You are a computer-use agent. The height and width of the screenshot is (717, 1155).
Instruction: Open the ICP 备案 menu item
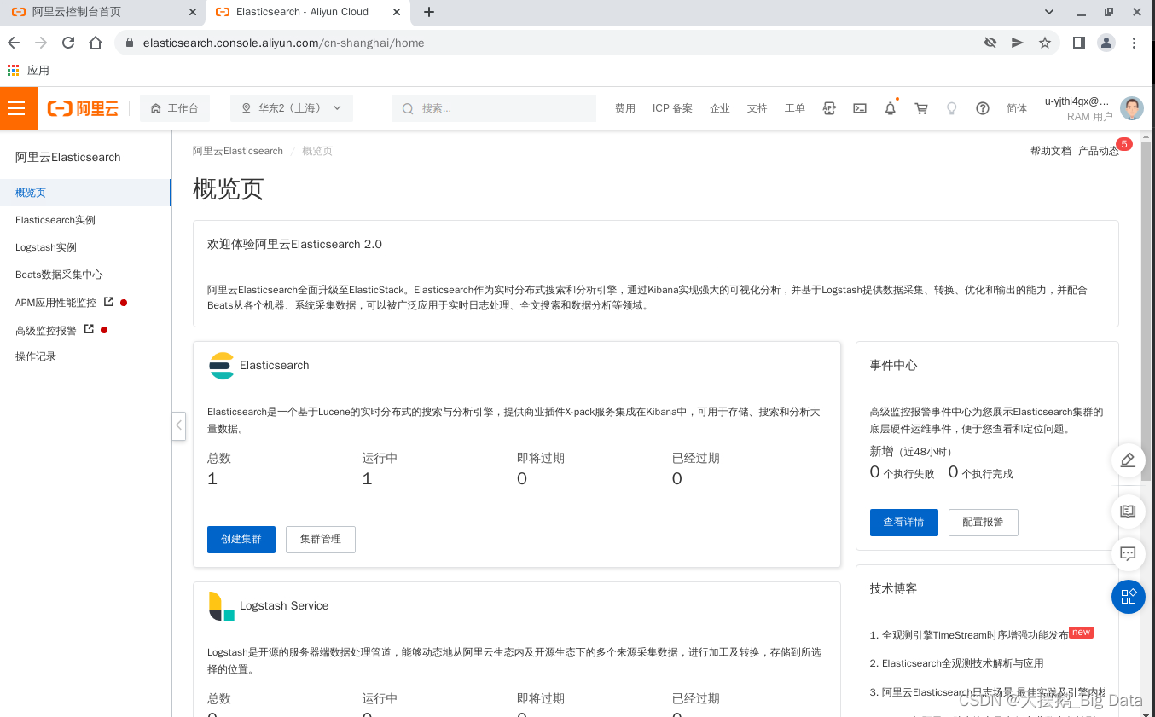point(672,108)
